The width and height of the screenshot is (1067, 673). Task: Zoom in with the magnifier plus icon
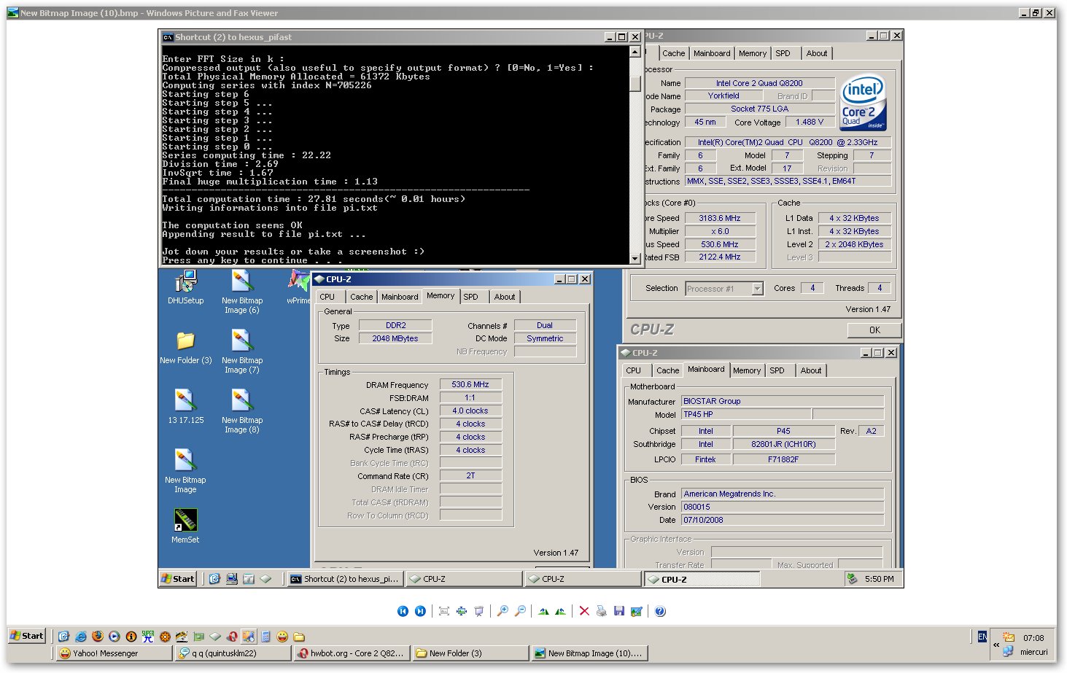pyautogui.click(x=503, y=611)
